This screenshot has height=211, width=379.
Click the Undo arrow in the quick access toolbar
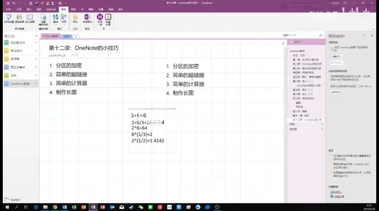coord(14,3)
